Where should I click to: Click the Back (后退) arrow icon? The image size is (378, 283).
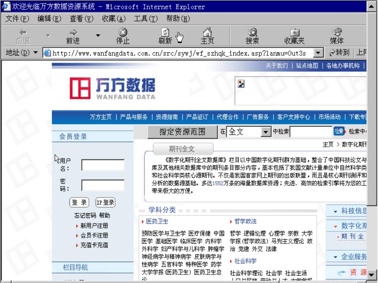click(x=23, y=32)
